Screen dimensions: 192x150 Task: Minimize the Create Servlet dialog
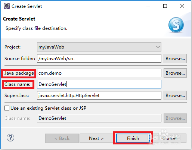pos(148,6)
